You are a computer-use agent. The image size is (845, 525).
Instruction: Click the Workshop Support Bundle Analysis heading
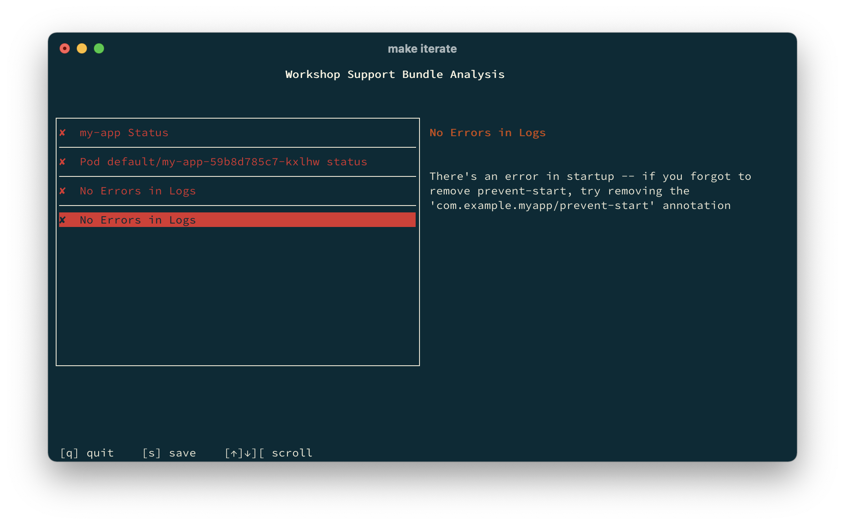coord(395,75)
